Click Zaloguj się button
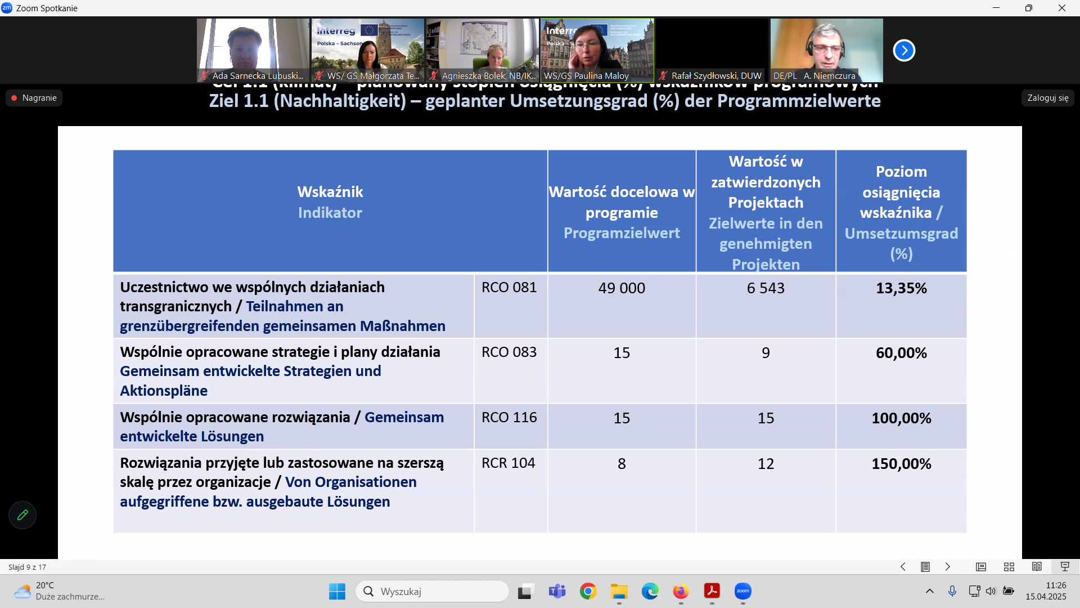This screenshot has width=1080, height=608. coord(1047,97)
